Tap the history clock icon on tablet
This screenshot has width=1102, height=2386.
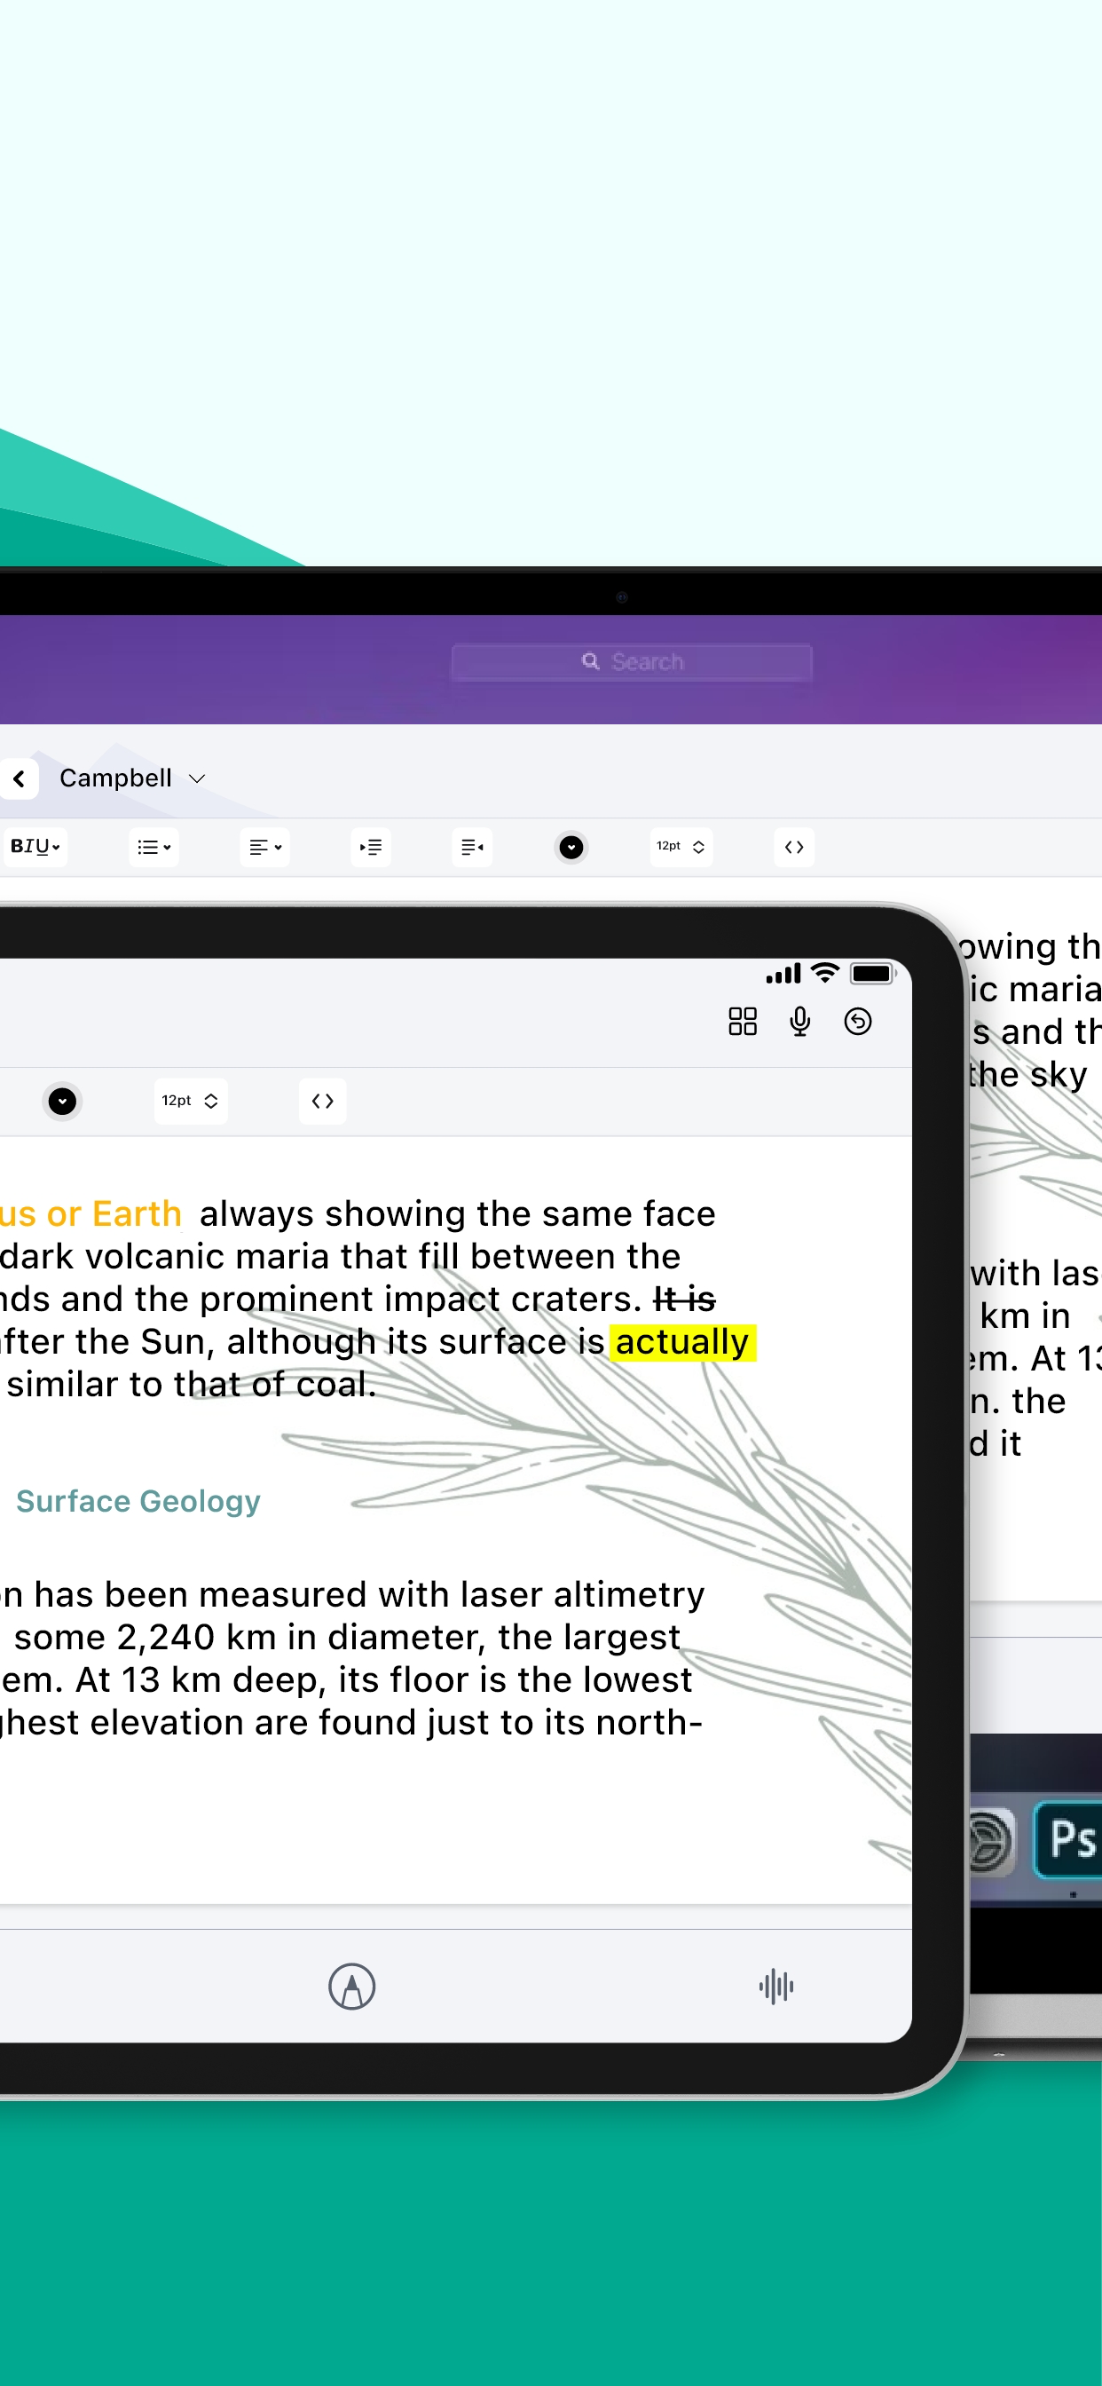click(857, 1022)
